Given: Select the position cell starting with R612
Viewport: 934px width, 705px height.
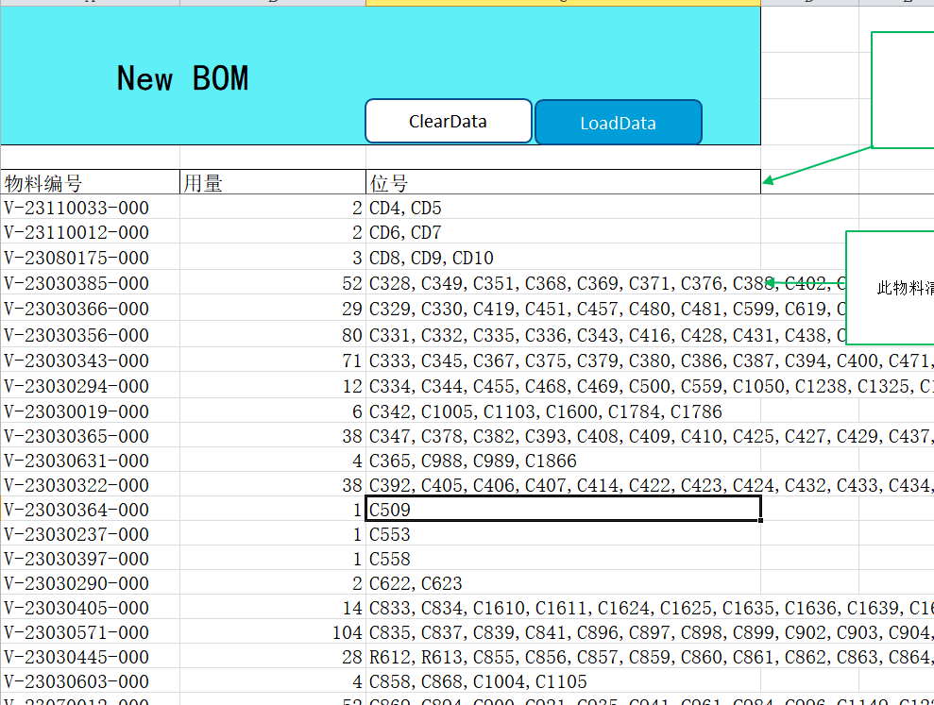Looking at the screenshot, I should (564, 656).
